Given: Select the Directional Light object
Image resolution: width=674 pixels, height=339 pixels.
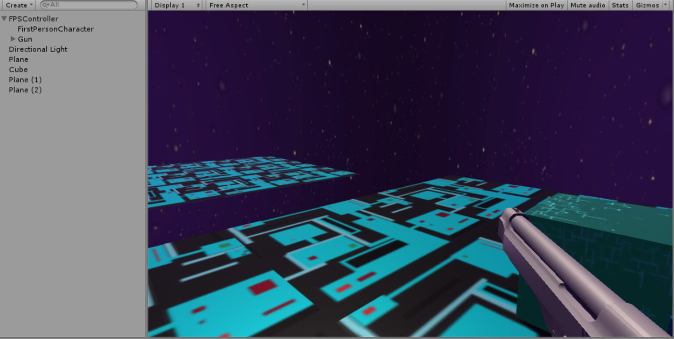Looking at the screenshot, I should [x=38, y=49].
